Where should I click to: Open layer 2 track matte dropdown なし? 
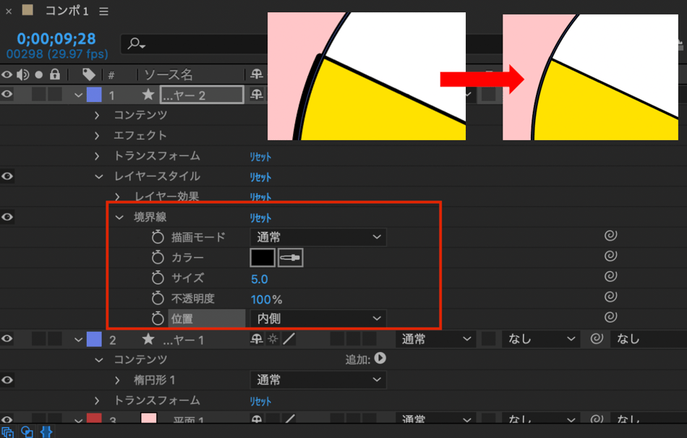click(539, 339)
